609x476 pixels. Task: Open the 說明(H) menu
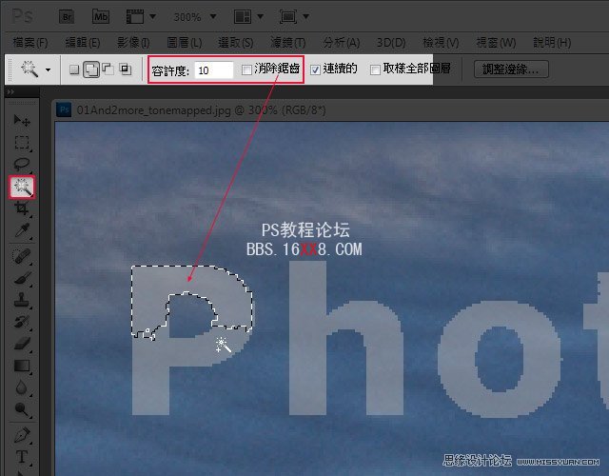(552, 42)
